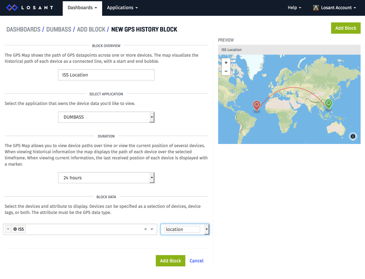Screen dimensions: 365x279
Task: Open the Dashboards menu
Action: 82,8
